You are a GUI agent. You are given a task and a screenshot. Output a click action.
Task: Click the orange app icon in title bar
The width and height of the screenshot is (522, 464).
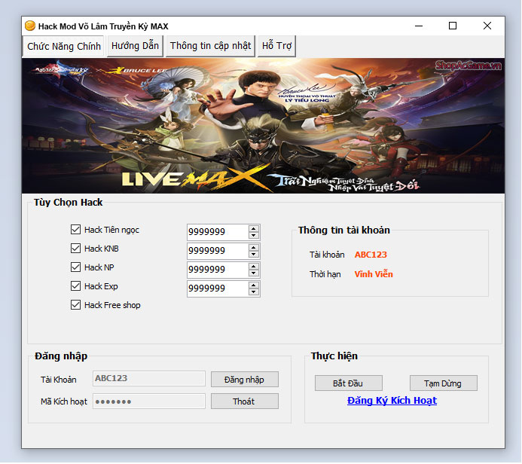(x=30, y=26)
